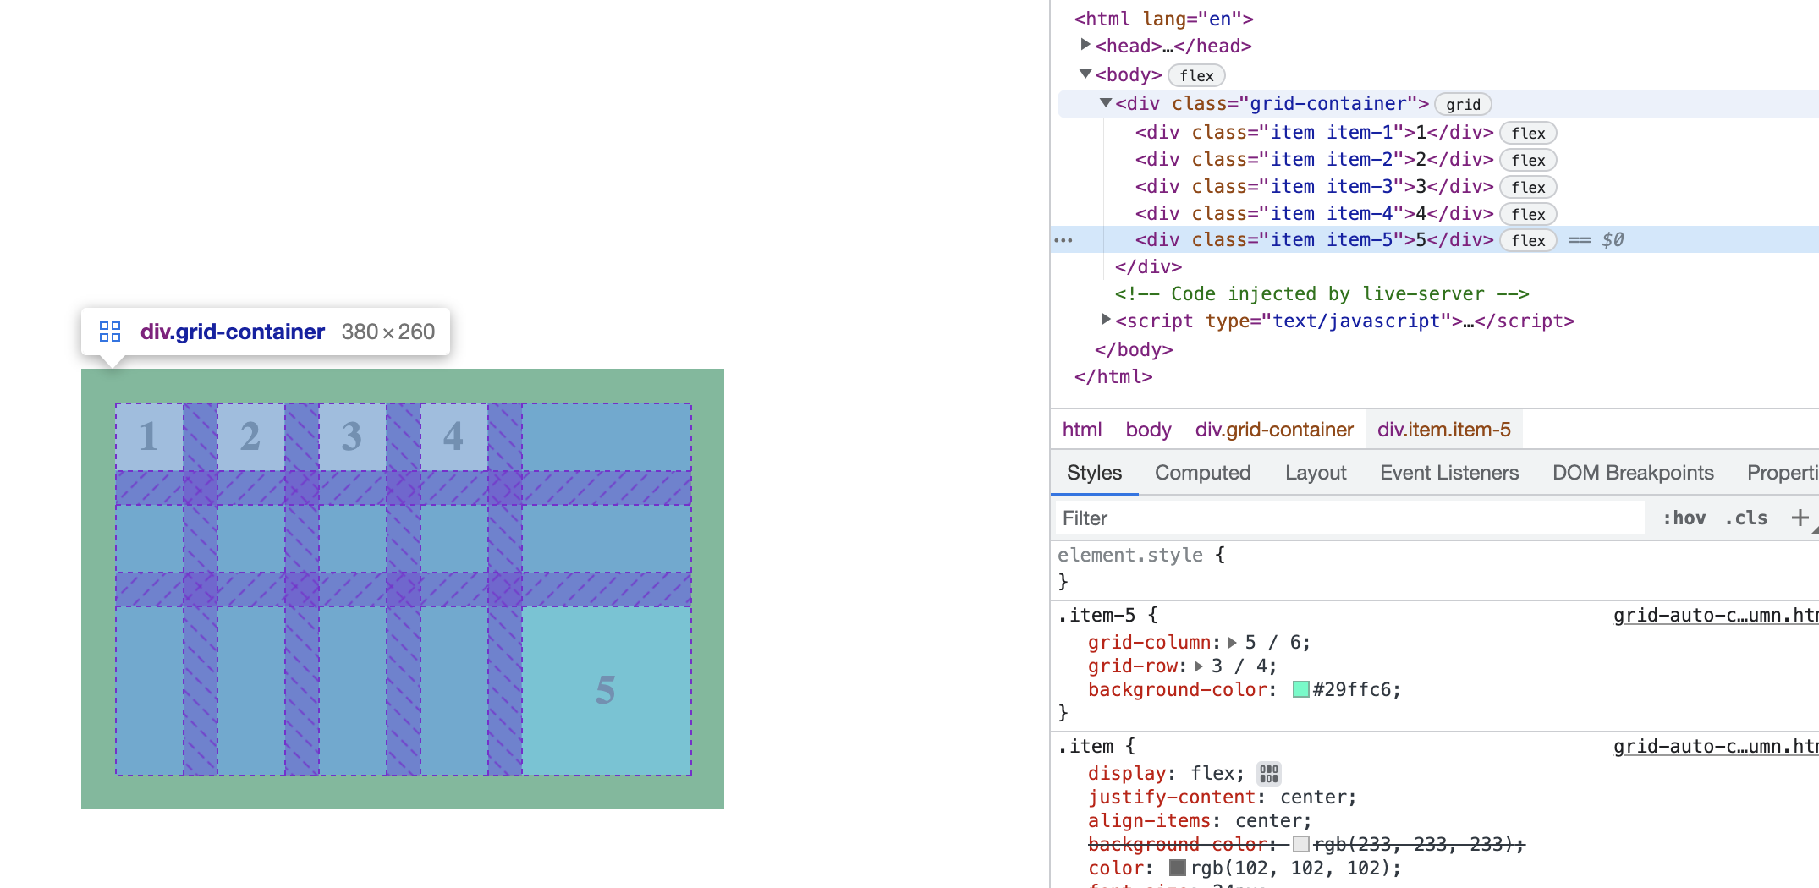The height and width of the screenshot is (888, 1819).
Task: Select html in the breadcrumb bar
Action: 1082,430
